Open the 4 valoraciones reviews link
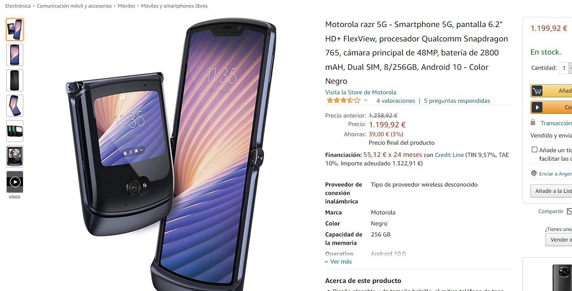The height and width of the screenshot is (291, 572). (x=396, y=101)
